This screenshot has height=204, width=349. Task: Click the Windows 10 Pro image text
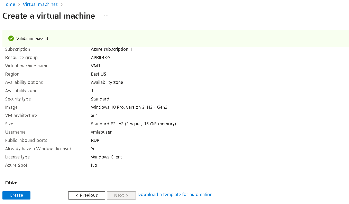point(129,107)
